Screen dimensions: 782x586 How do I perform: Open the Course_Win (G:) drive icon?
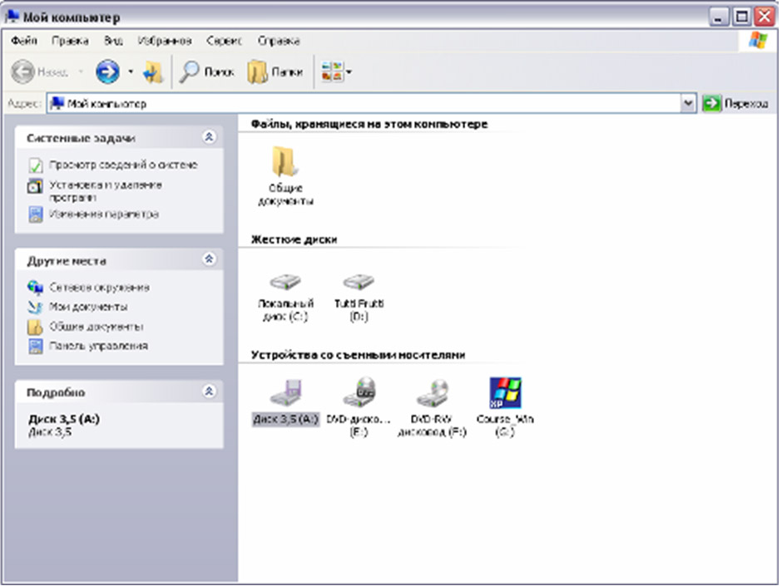(x=505, y=391)
